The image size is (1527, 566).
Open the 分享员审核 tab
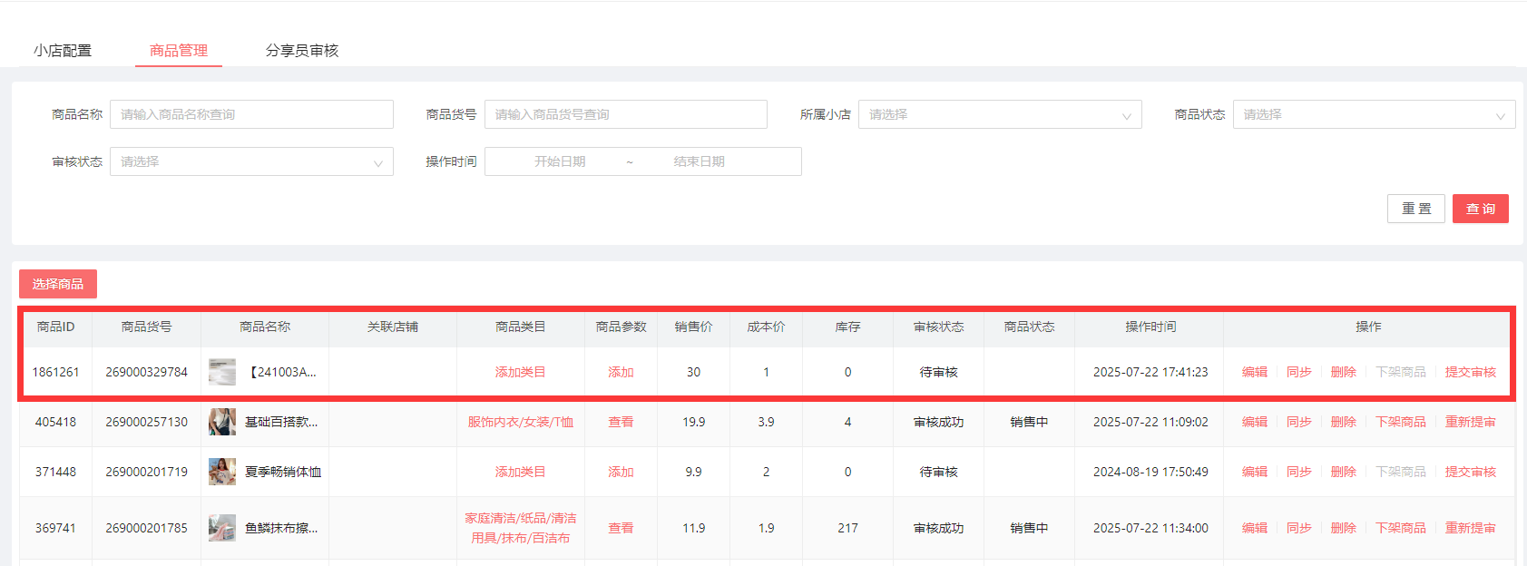tap(301, 51)
